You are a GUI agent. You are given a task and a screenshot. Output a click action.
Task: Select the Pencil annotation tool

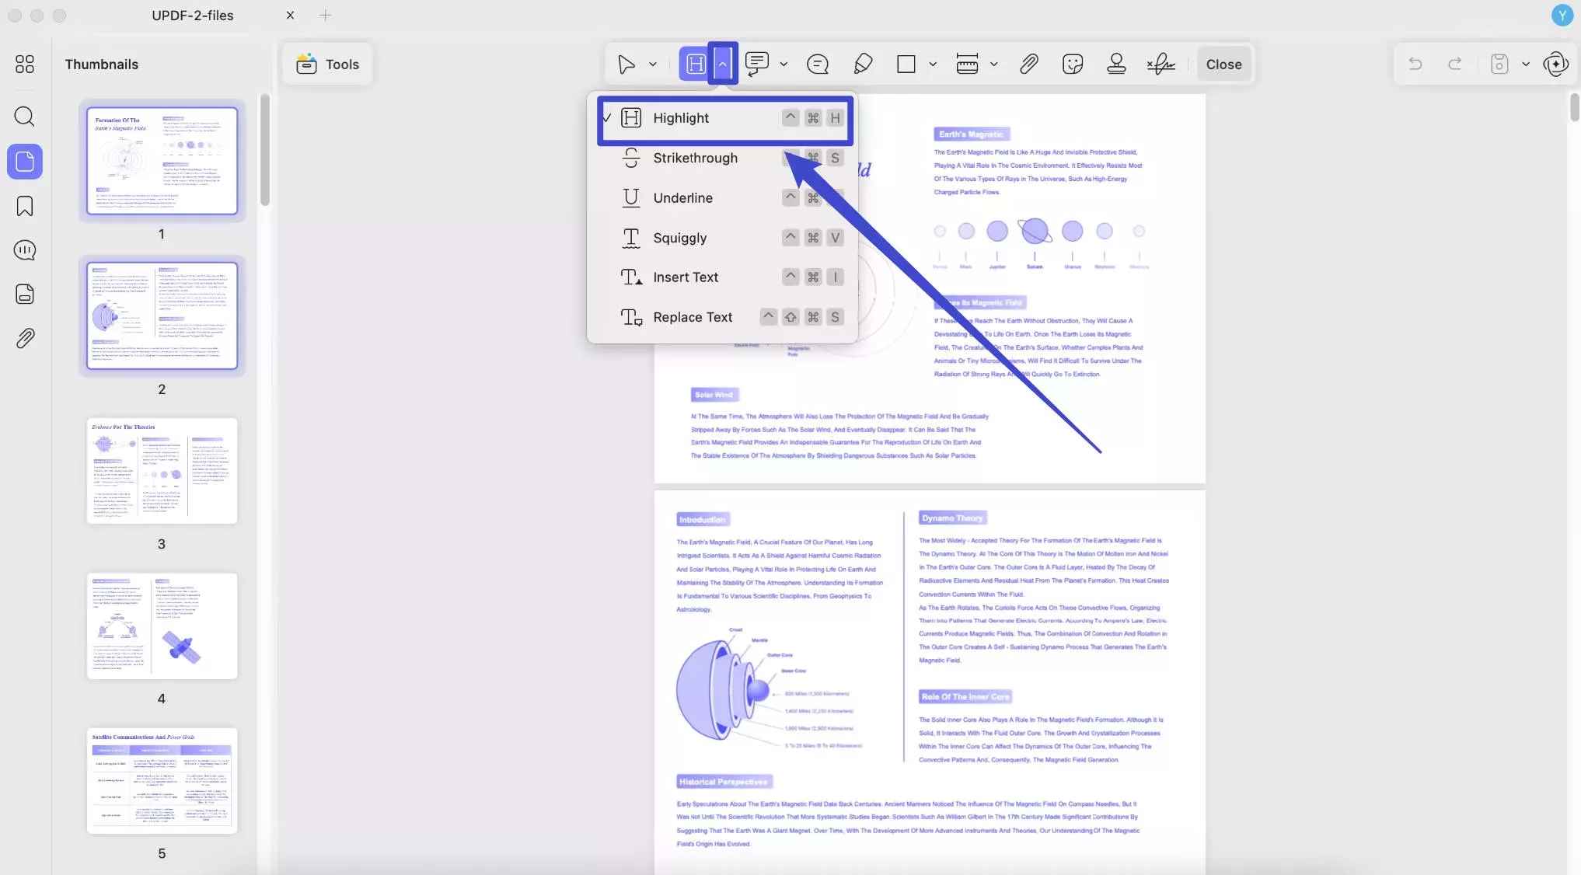pyautogui.click(x=863, y=64)
